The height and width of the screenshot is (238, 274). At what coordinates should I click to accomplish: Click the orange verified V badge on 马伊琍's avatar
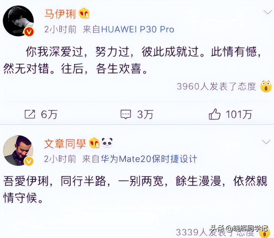point(29,32)
